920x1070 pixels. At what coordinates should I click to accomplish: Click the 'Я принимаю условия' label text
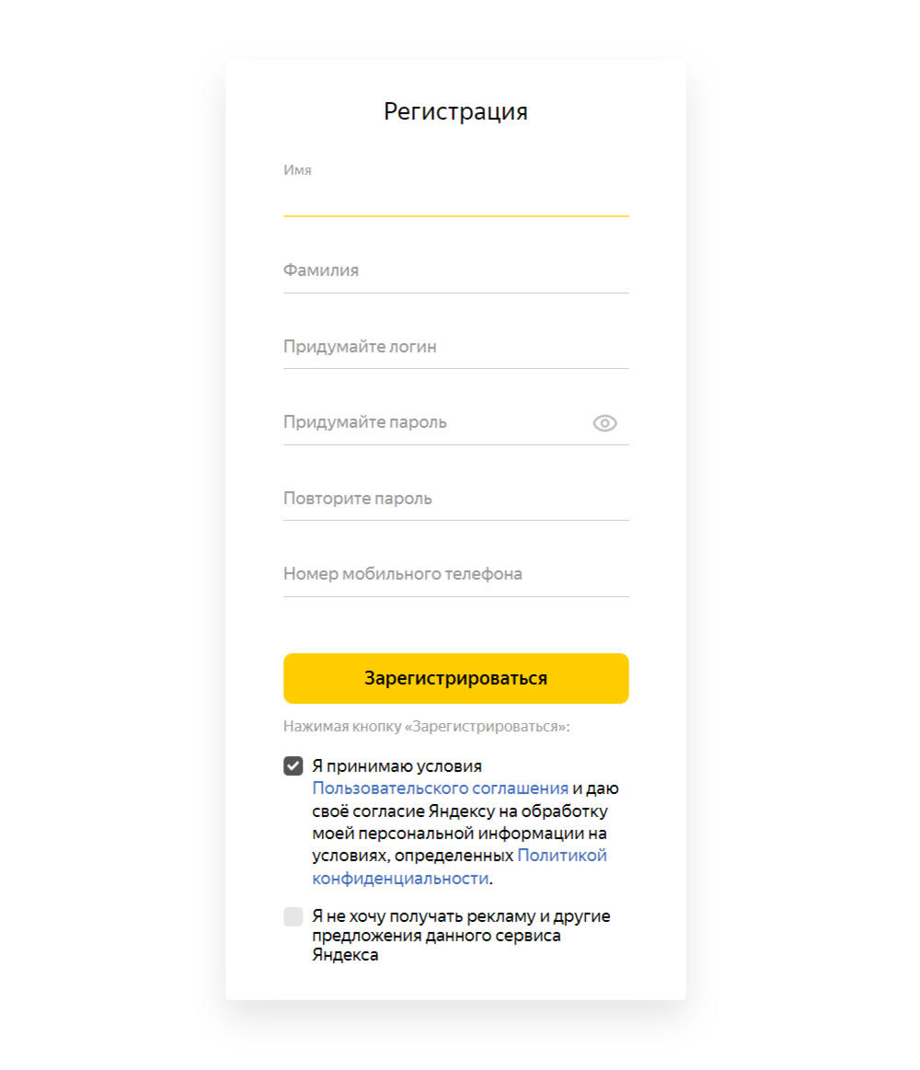click(397, 766)
